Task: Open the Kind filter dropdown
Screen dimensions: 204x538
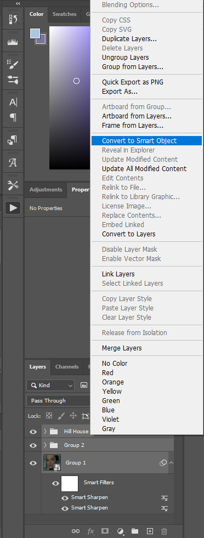Action: pyautogui.click(x=50, y=386)
